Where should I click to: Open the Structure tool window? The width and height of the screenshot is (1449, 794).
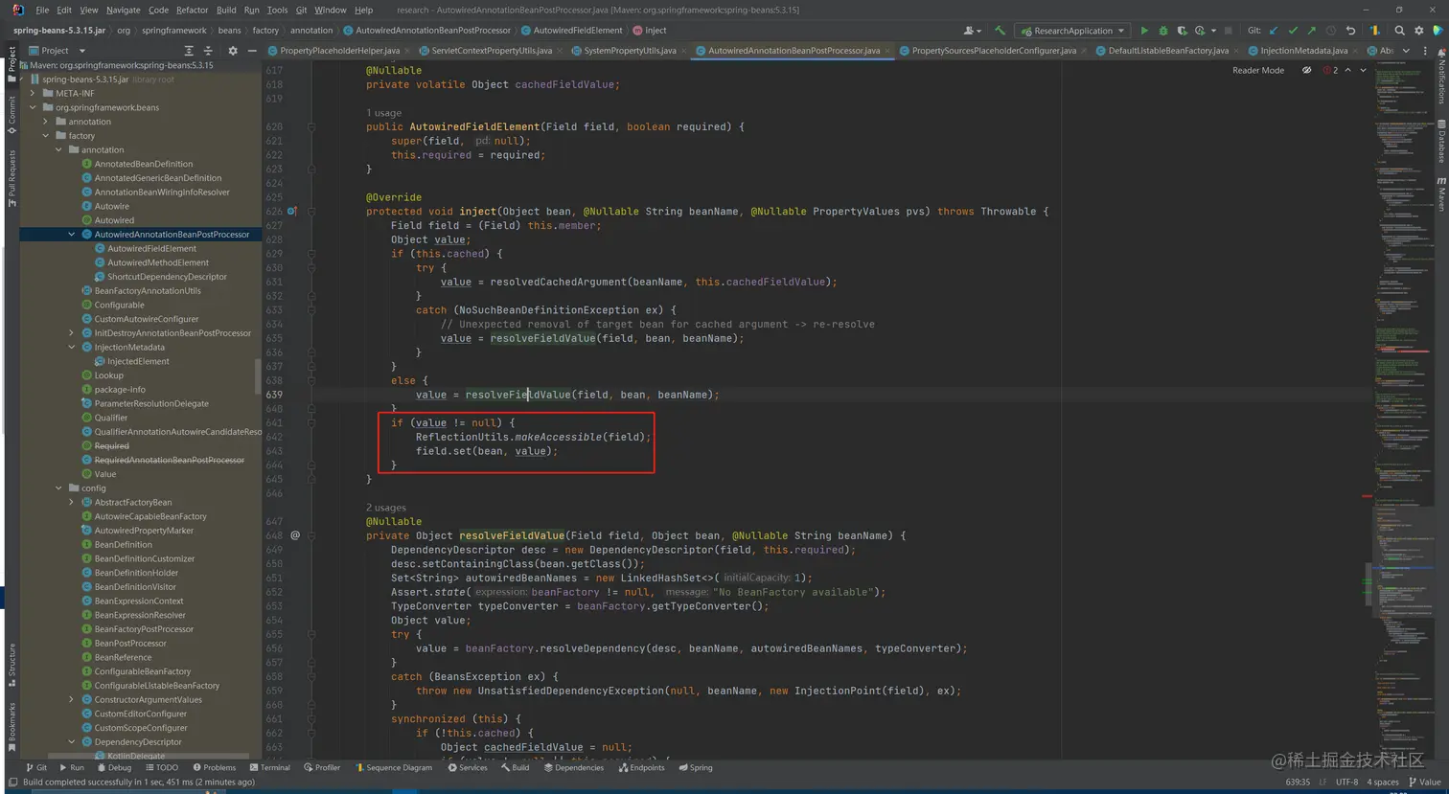pos(11,665)
